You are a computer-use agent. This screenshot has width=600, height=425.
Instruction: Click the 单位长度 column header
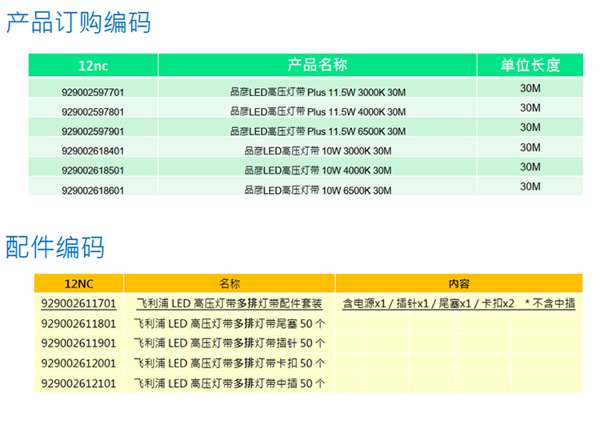pos(530,65)
